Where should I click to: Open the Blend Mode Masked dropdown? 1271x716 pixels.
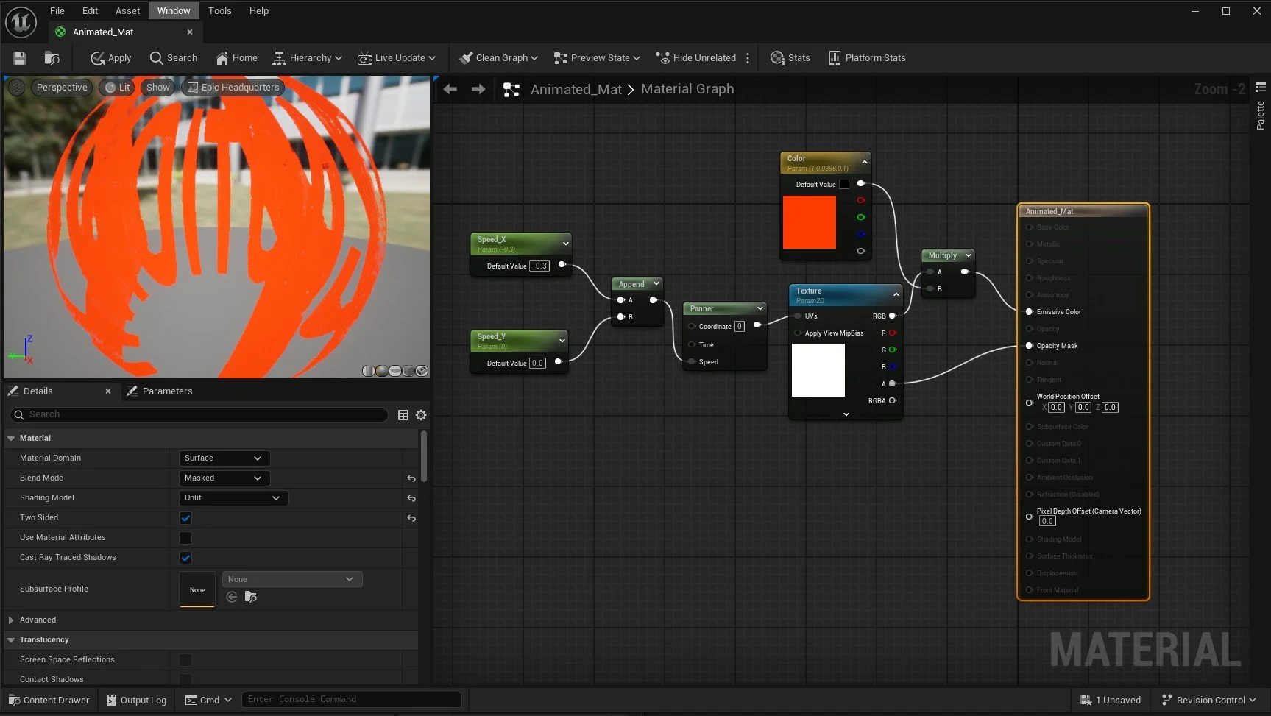tap(224, 478)
